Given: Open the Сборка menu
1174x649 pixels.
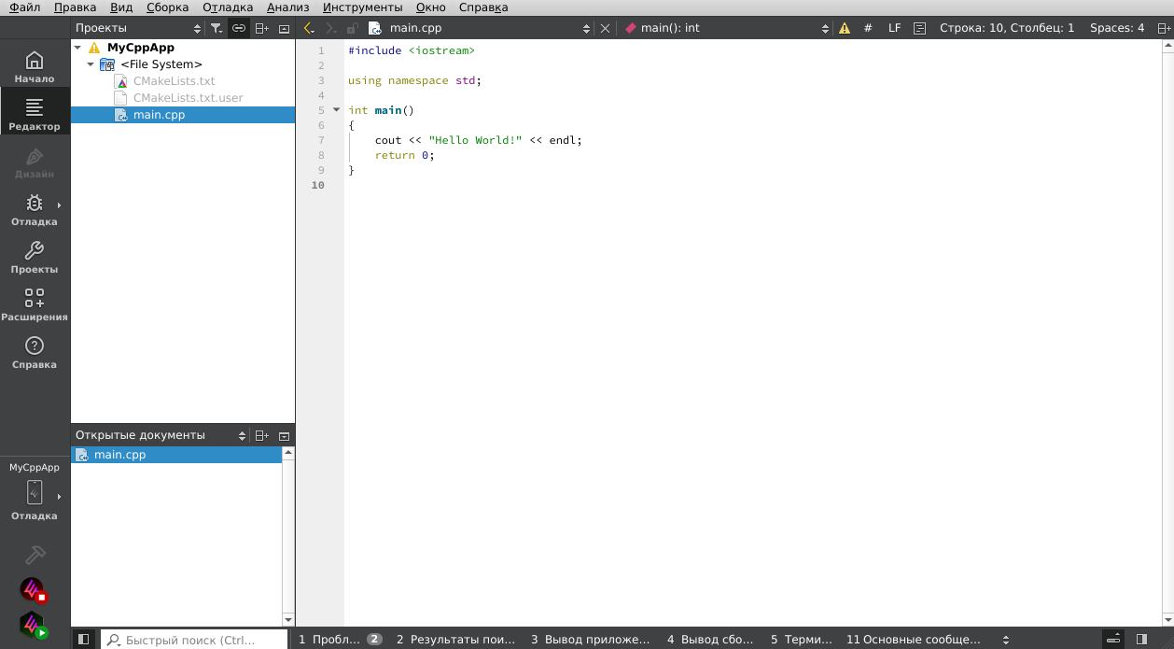Looking at the screenshot, I should [x=167, y=7].
